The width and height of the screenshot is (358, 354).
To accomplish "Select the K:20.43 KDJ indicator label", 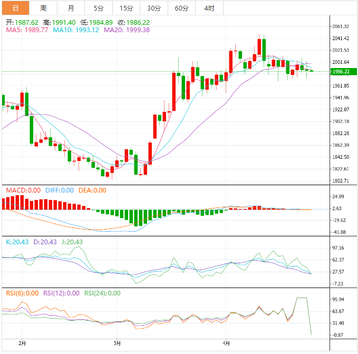I will coord(17,242).
